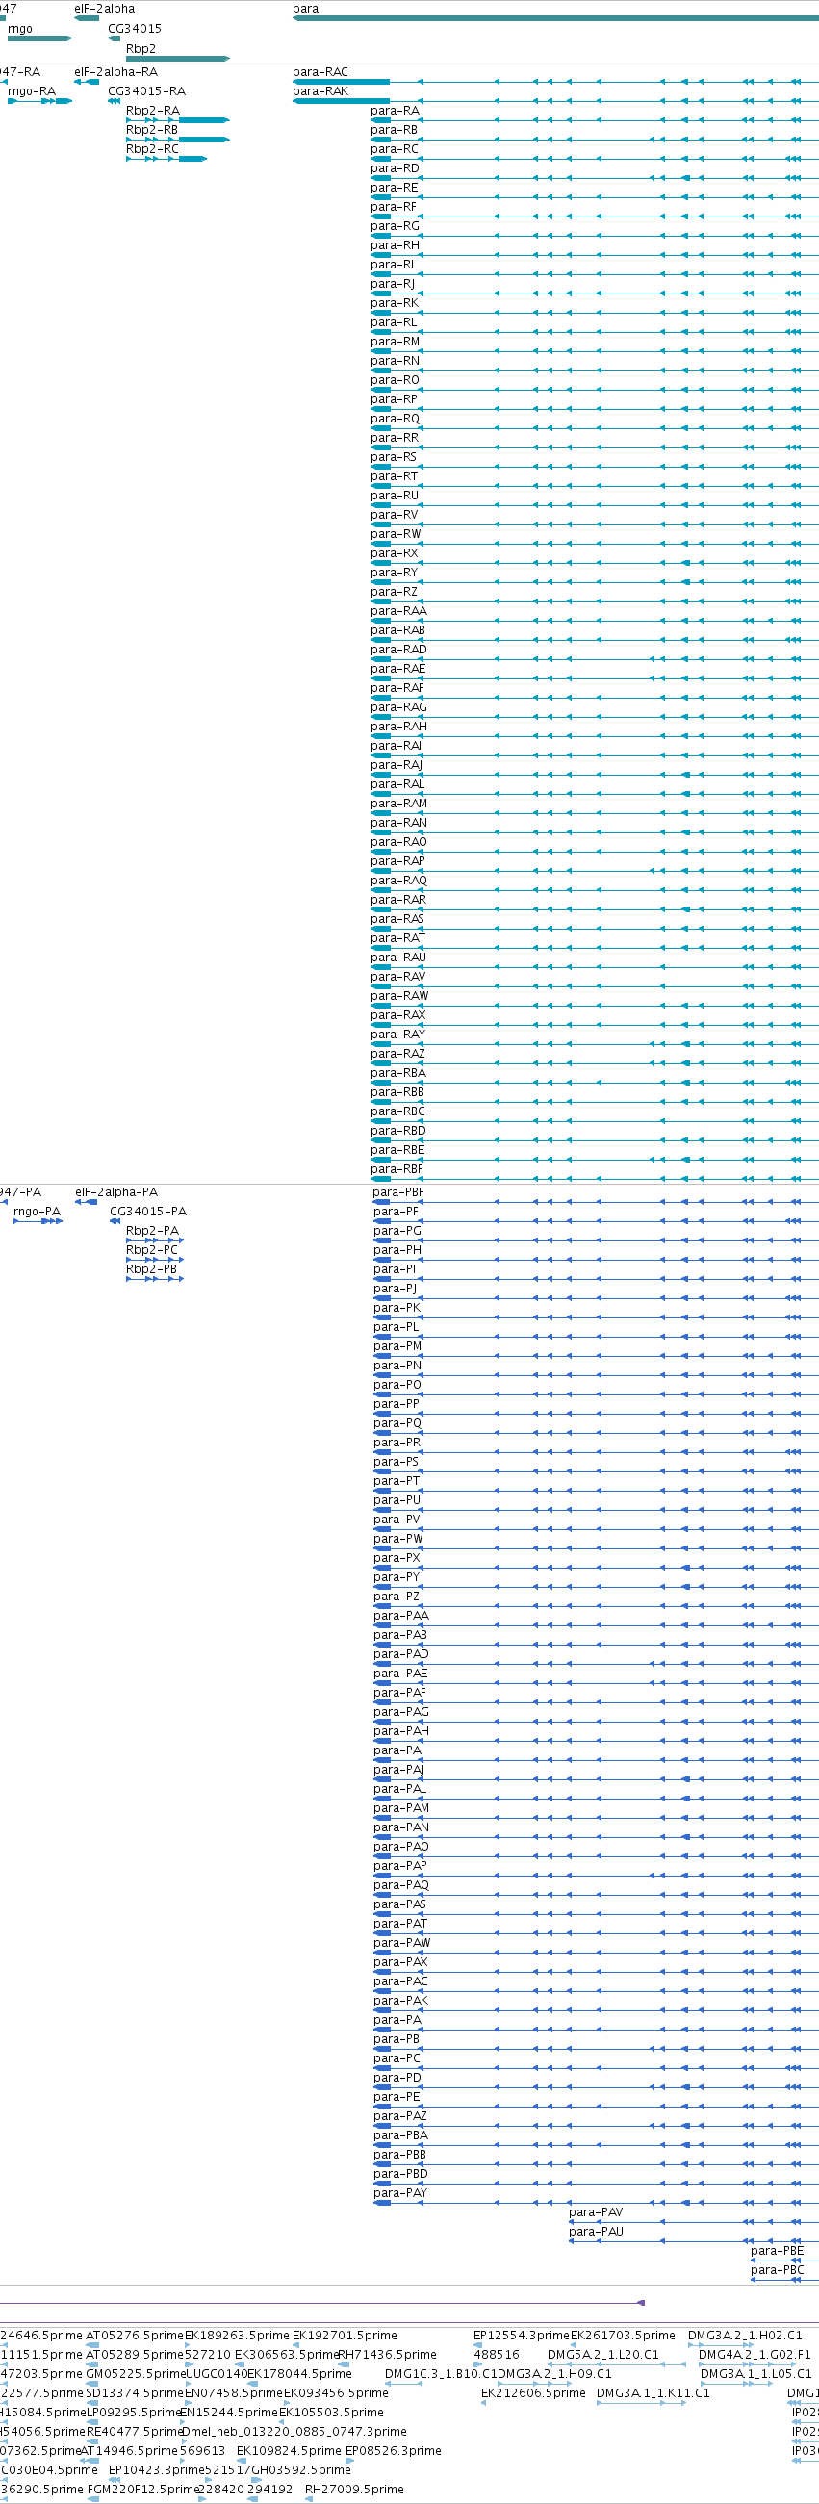The height and width of the screenshot is (2504, 819).
Task: Open the CG34015 gene label
Action: click(135, 29)
